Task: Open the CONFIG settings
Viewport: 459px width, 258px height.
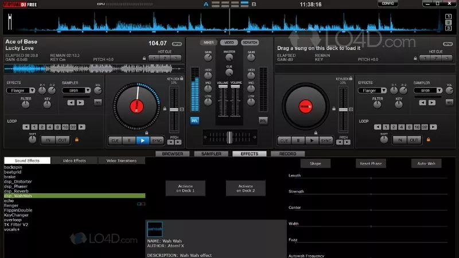Action: point(388,3)
